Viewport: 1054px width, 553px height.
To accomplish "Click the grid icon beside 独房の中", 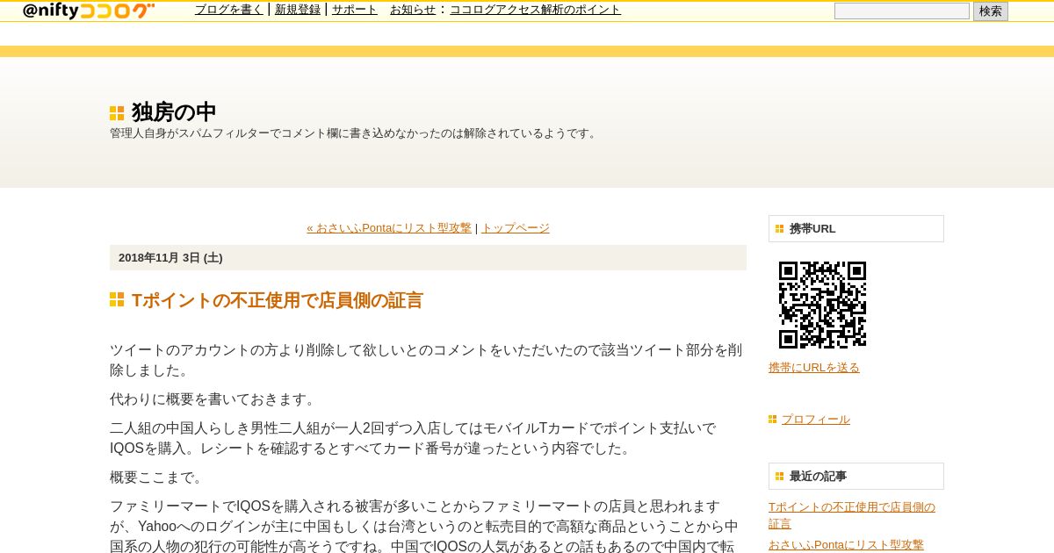I will pyautogui.click(x=117, y=113).
